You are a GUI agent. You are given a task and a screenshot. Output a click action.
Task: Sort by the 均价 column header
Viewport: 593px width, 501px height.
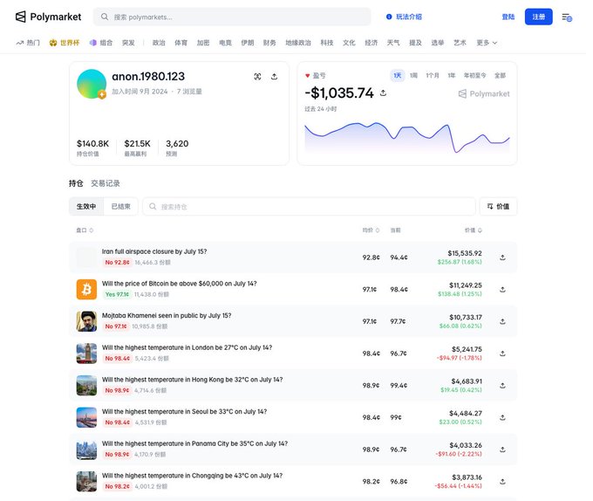tap(371, 230)
